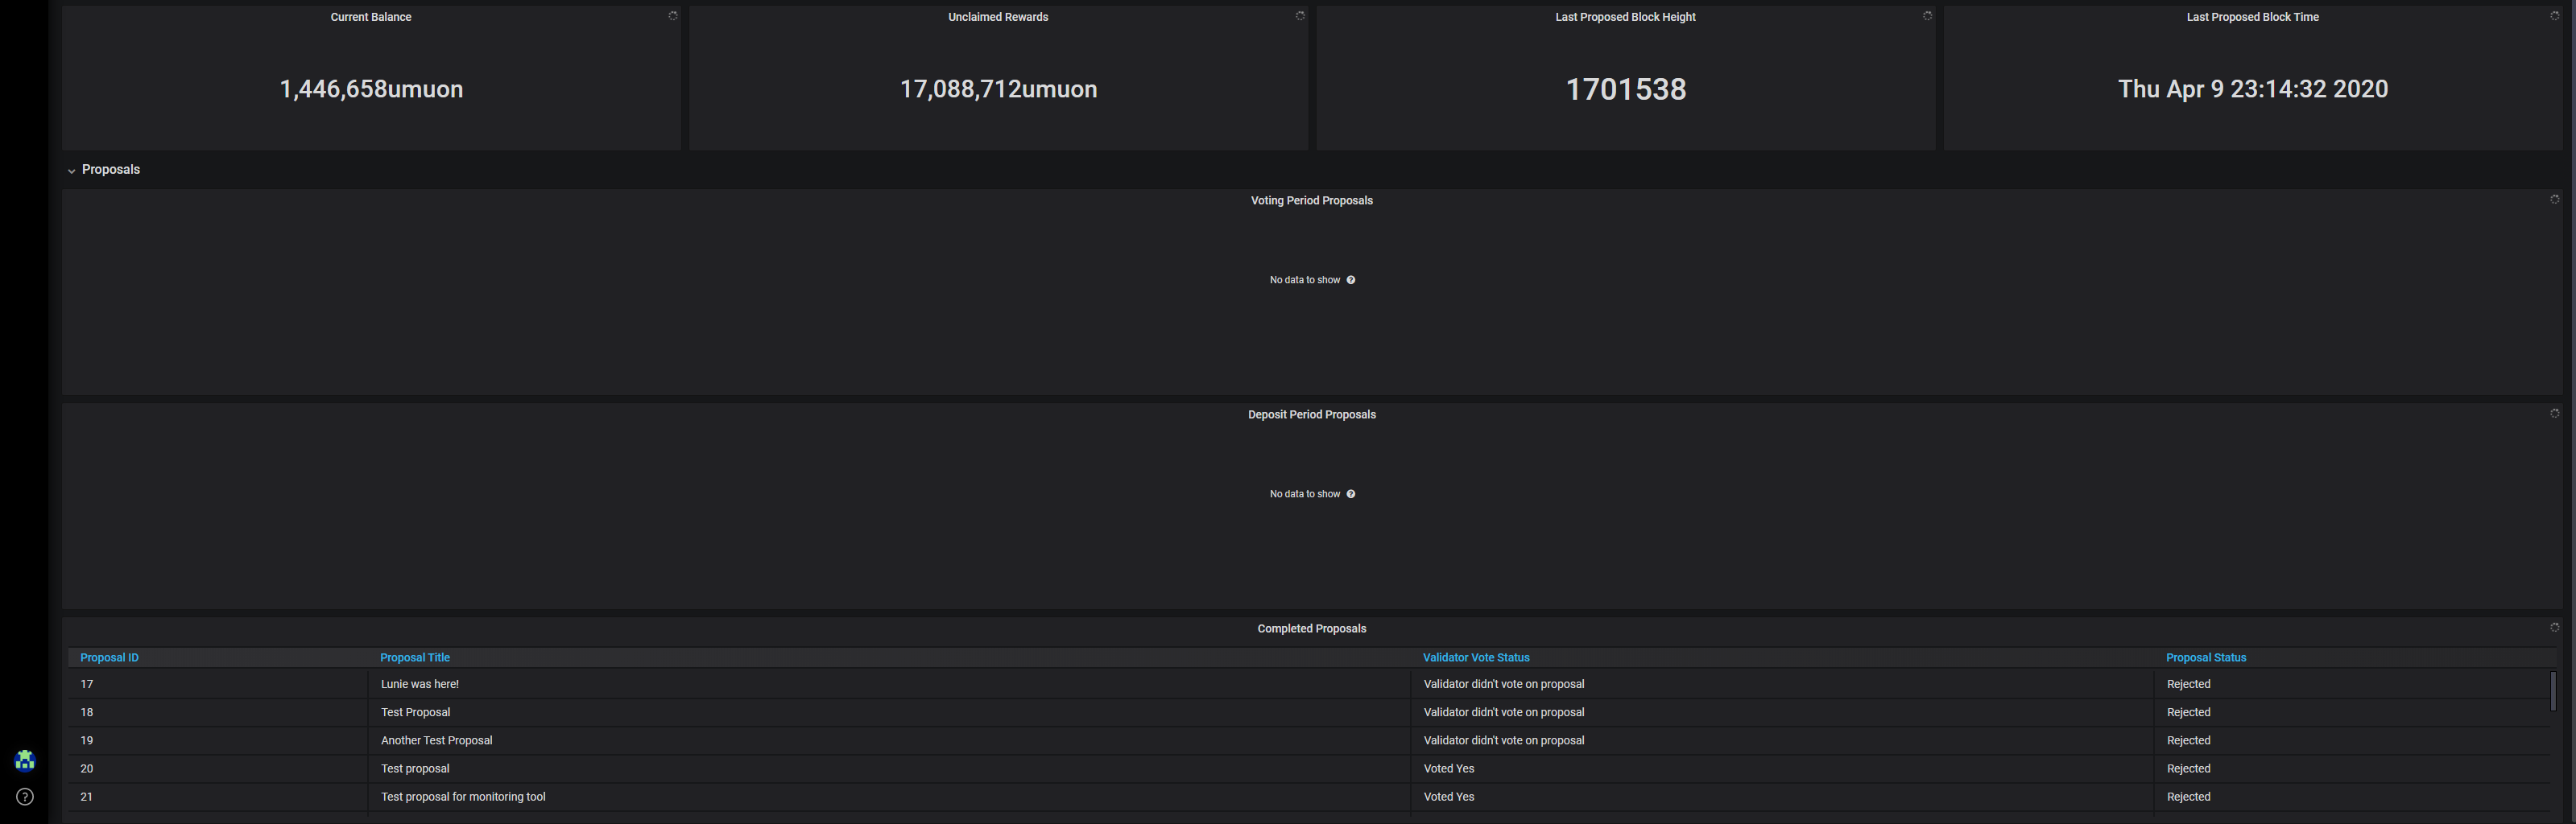
Task: Click the Thu Apr 9 23:14:32 2020 value
Action: coord(2253,89)
